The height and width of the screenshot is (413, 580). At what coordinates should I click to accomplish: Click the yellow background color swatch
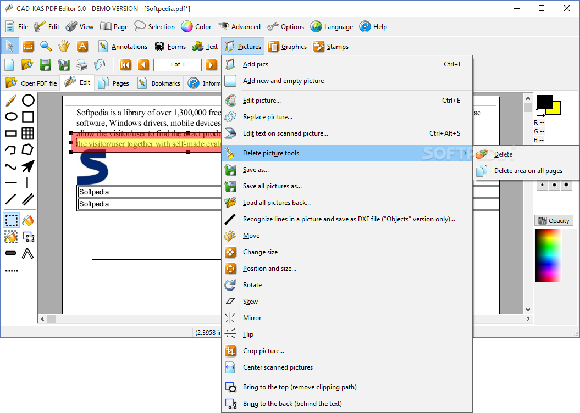pos(556,109)
